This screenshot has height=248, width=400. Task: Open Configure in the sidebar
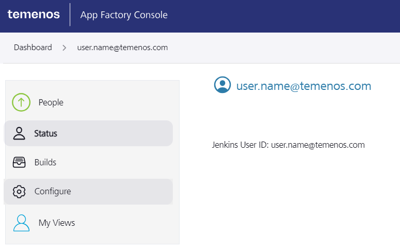pyautogui.click(x=88, y=192)
